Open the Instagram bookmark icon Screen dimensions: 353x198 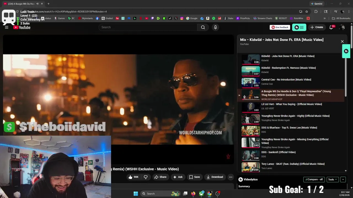click(x=182, y=18)
